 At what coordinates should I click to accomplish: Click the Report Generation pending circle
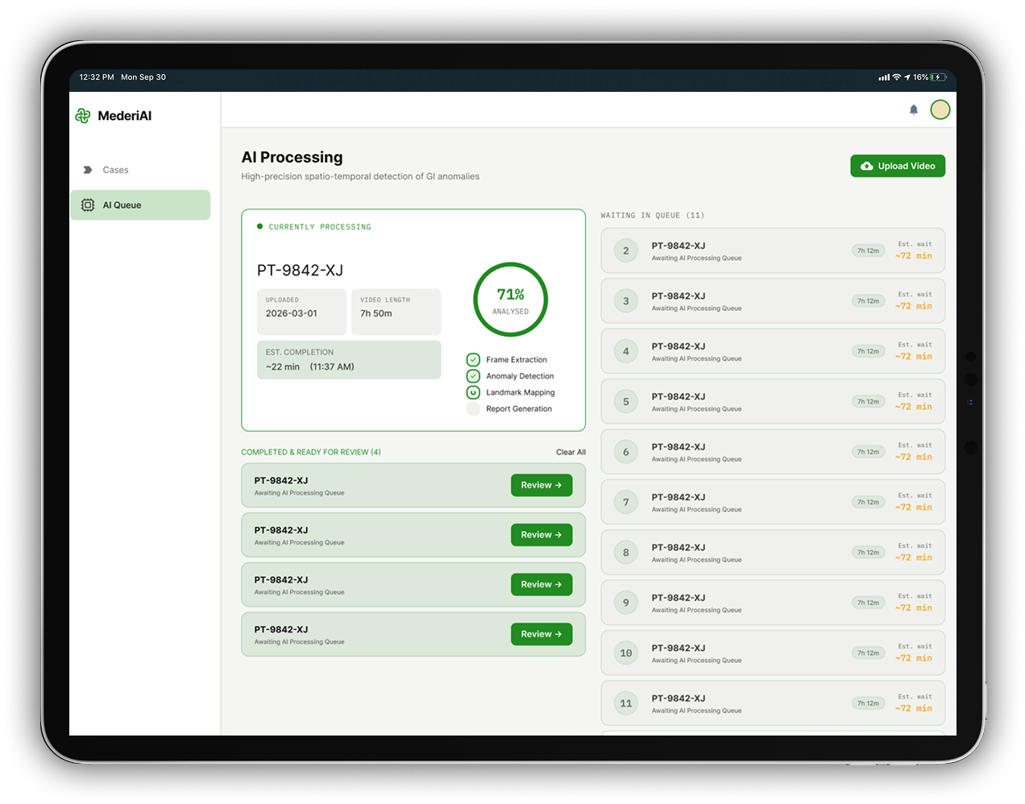(x=473, y=409)
